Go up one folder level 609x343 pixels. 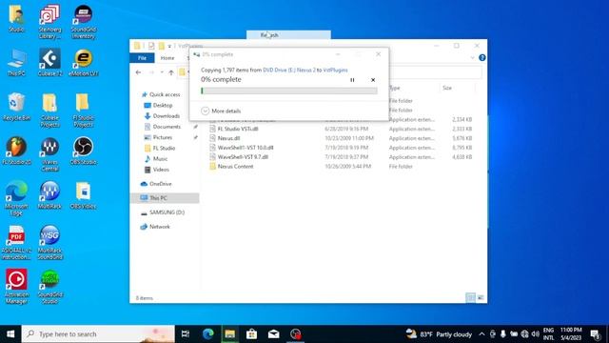pyautogui.click(x=171, y=72)
